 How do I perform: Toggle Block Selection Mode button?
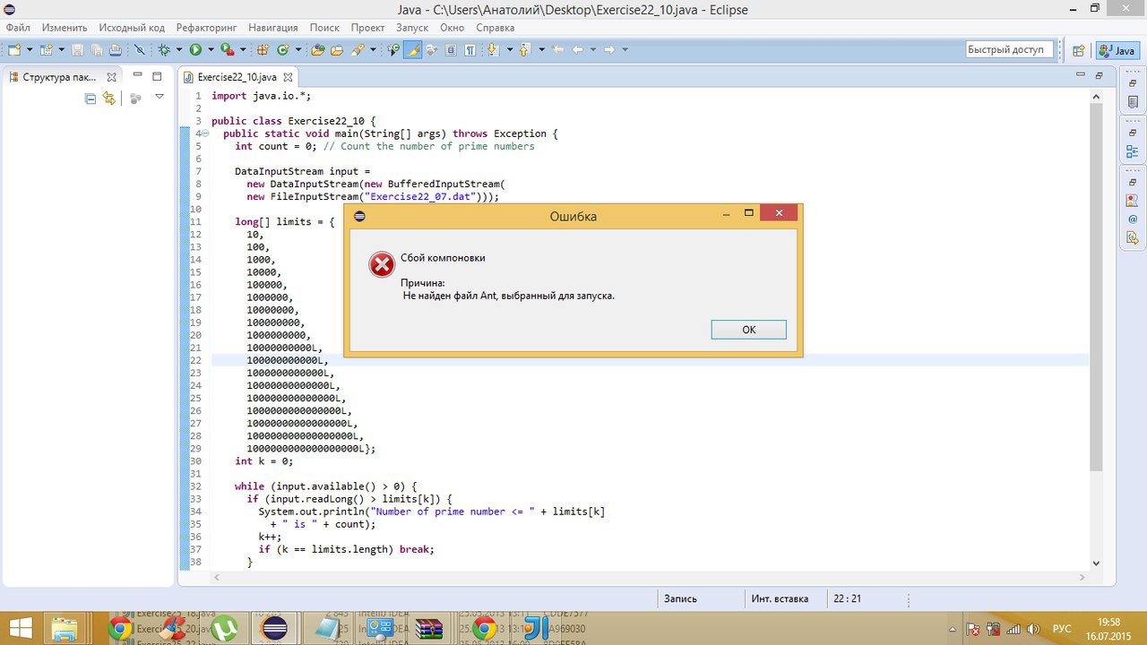pos(450,50)
